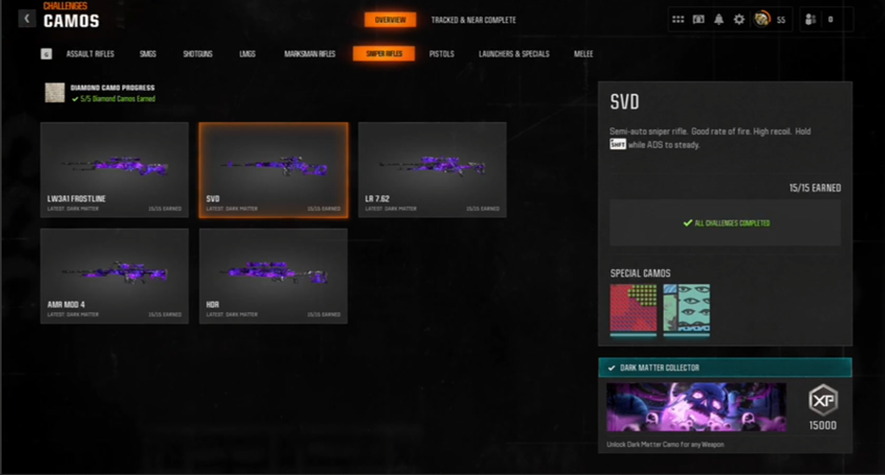
Task: Switch to the Overview tab
Action: pyautogui.click(x=390, y=20)
